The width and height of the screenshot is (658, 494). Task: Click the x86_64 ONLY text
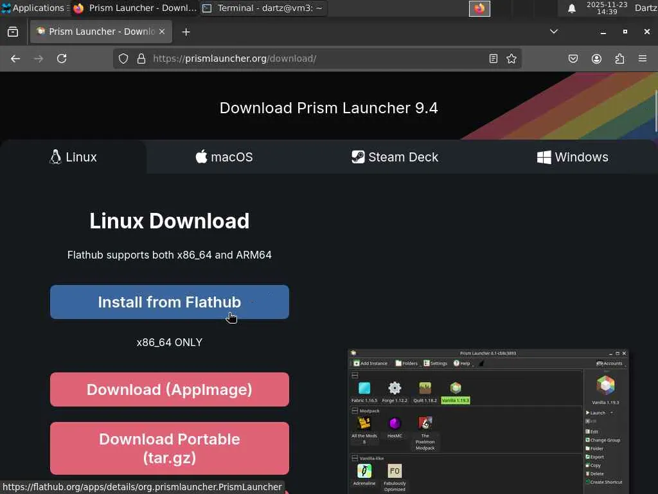(170, 342)
